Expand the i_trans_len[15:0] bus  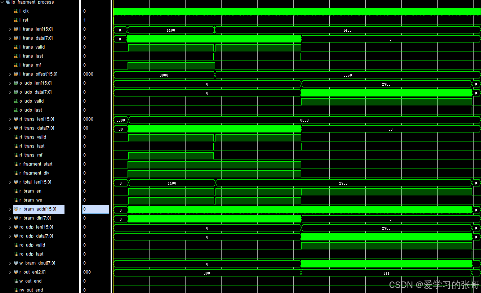coord(10,29)
